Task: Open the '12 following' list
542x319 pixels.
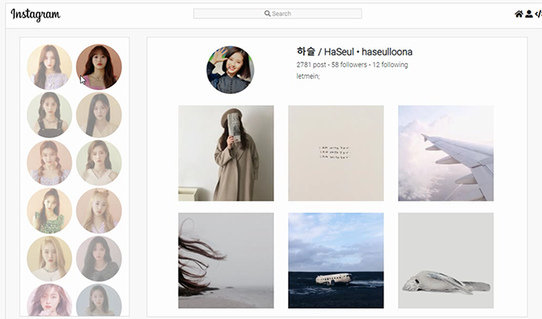Action: (390, 65)
